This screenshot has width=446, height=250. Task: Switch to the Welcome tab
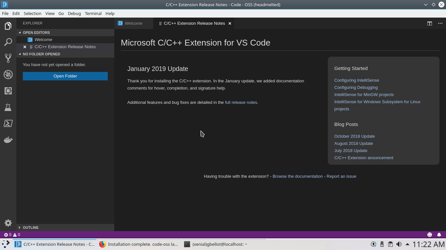pyautogui.click(x=134, y=23)
